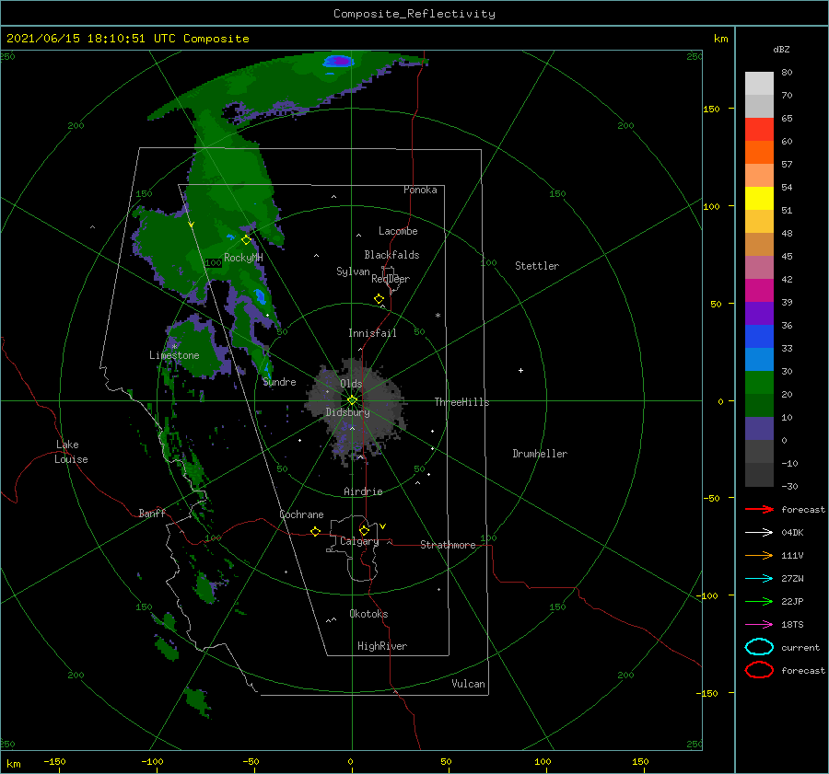829x774 pixels.
Task: Click the Airdrie town label
Action: pyautogui.click(x=363, y=491)
